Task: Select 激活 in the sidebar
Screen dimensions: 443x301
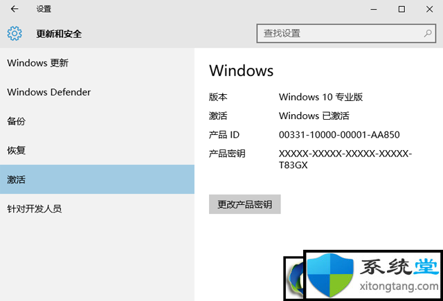Action: click(97, 179)
